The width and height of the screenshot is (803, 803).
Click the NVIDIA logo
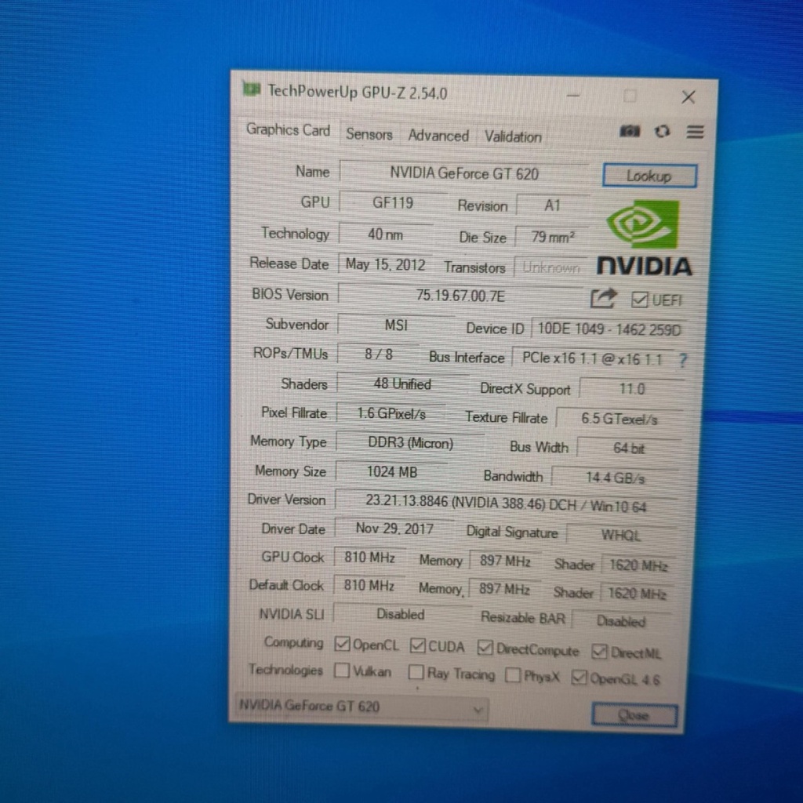tap(643, 240)
